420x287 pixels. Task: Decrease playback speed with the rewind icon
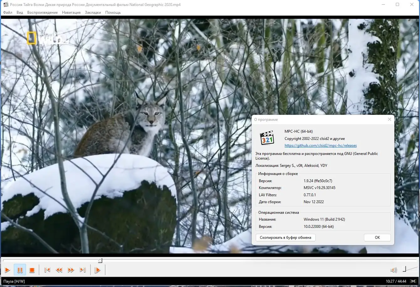click(x=59, y=270)
